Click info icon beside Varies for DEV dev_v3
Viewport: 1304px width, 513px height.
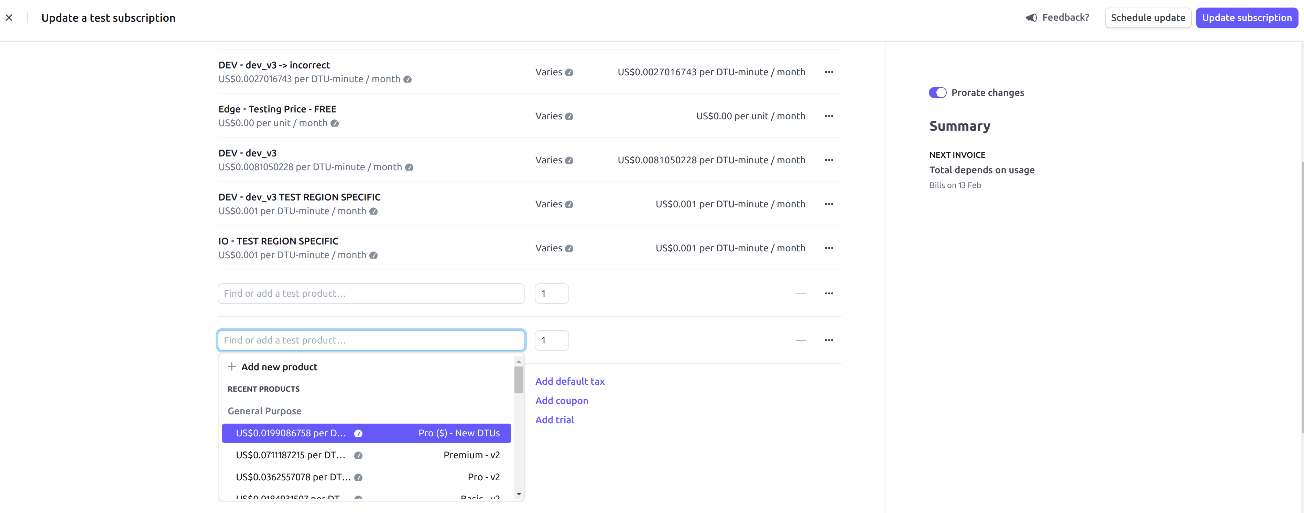569,160
